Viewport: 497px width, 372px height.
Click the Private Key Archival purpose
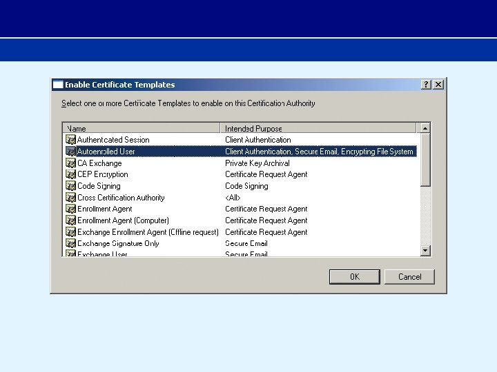(257, 163)
